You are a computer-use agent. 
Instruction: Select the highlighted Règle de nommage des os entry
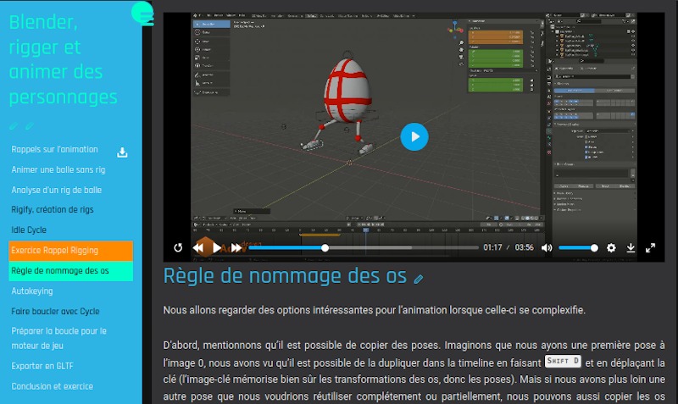point(71,271)
